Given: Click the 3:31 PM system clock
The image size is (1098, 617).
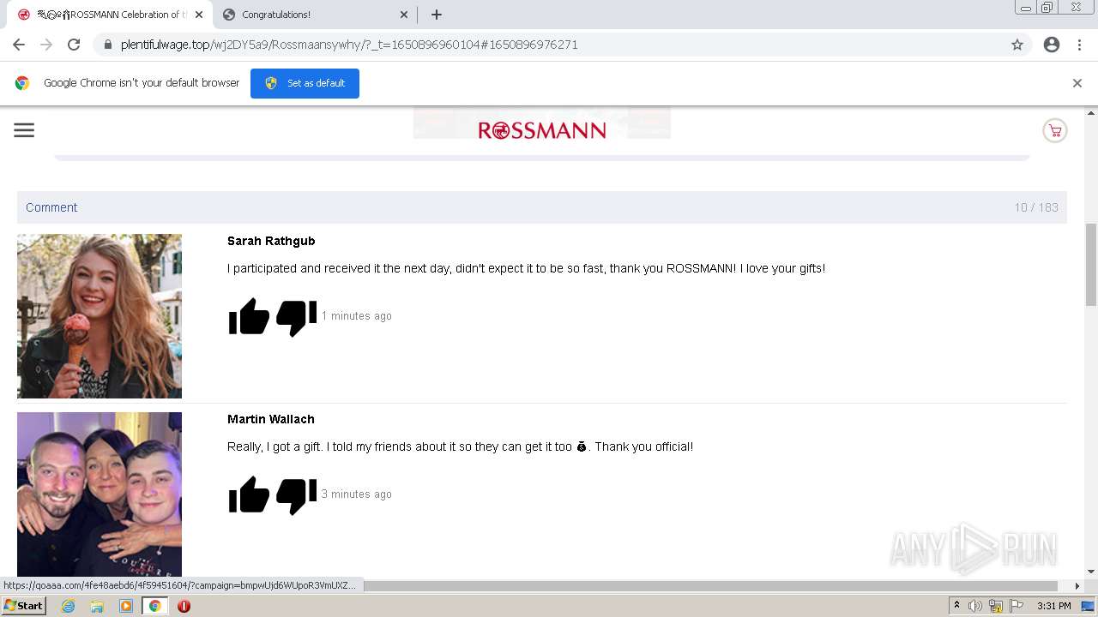Looking at the screenshot, I should tap(1054, 606).
